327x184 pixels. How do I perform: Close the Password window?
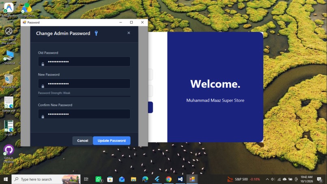pyautogui.click(x=142, y=22)
